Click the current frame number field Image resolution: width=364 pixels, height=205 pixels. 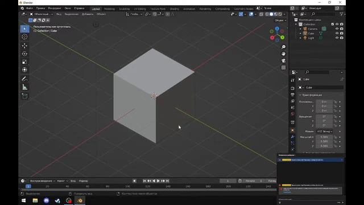228,181
